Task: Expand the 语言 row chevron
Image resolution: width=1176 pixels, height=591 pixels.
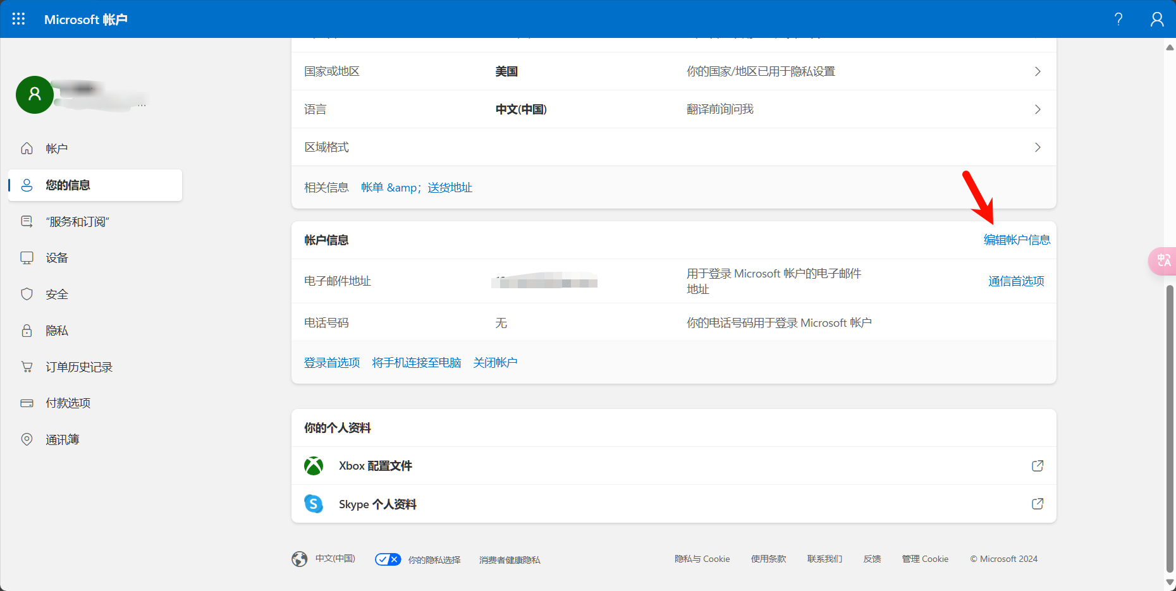Action: (x=1038, y=109)
